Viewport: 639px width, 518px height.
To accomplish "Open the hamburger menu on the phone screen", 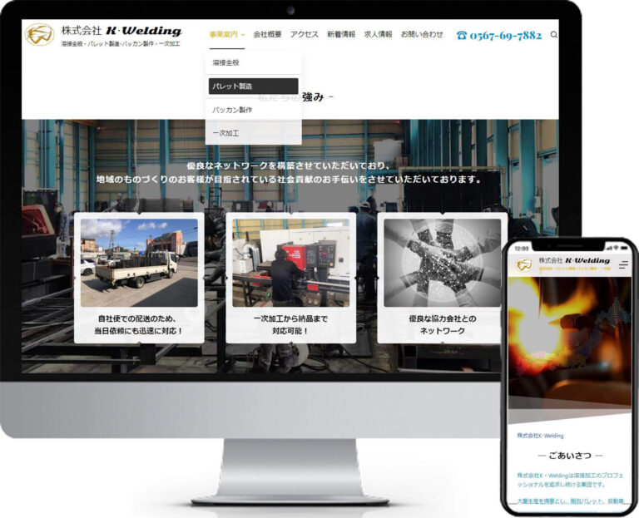I will [x=623, y=264].
